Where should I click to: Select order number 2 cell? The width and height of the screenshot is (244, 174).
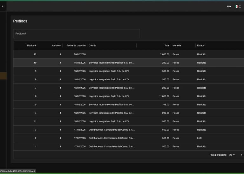pyautogui.click(x=36, y=138)
